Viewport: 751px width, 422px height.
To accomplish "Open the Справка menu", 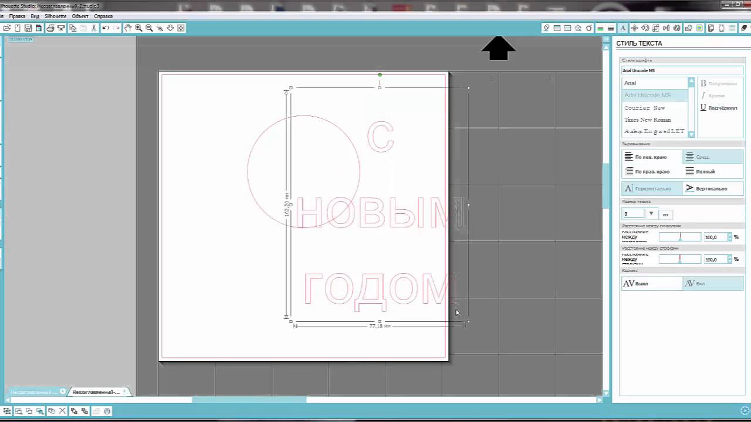I will click(x=103, y=16).
